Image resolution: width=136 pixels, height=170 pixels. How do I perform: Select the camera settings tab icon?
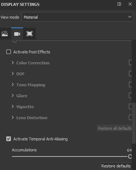coord(17,34)
